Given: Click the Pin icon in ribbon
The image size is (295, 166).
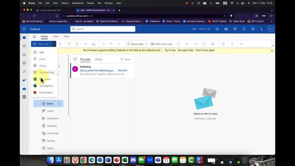Looking at the screenshot, I should [196, 44].
